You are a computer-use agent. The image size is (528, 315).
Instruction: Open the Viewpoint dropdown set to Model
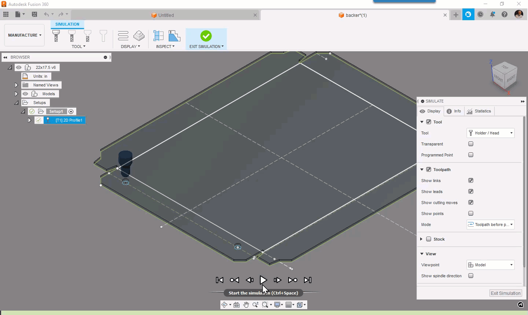(490, 264)
